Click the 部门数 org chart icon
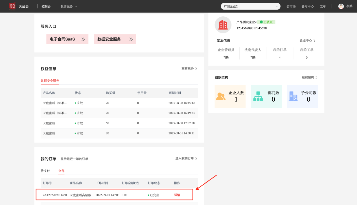This screenshot has width=357, height=205. point(258,96)
